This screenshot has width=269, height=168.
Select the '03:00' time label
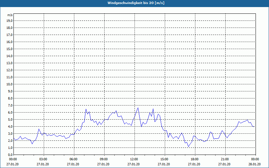[x=44, y=159]
